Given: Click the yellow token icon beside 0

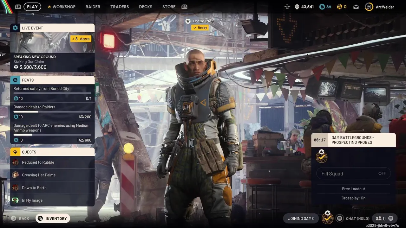Looking at the screenshot, I should click(339, 7).
